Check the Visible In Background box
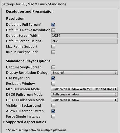The width and height of the screenshot is (120, 133). pyautogui.click(x=53, y=106)
